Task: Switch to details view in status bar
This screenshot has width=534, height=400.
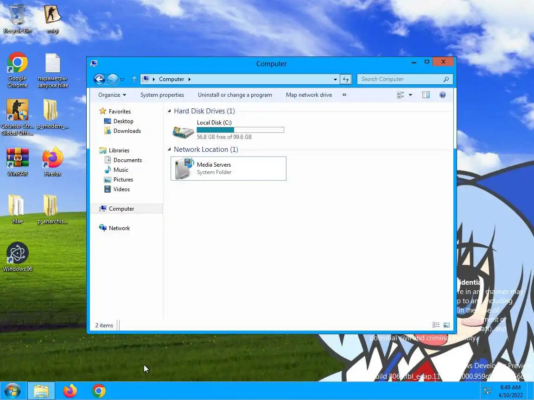Action: pyautogui.click(x=436, y=325)
